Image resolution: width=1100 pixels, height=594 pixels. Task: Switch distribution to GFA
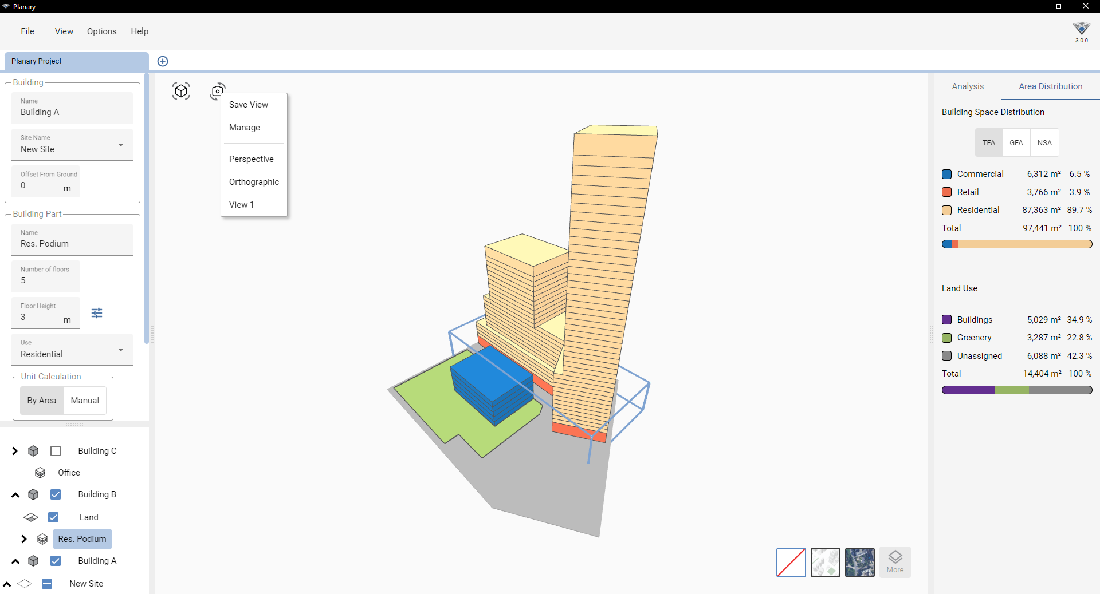point(1016,142)
